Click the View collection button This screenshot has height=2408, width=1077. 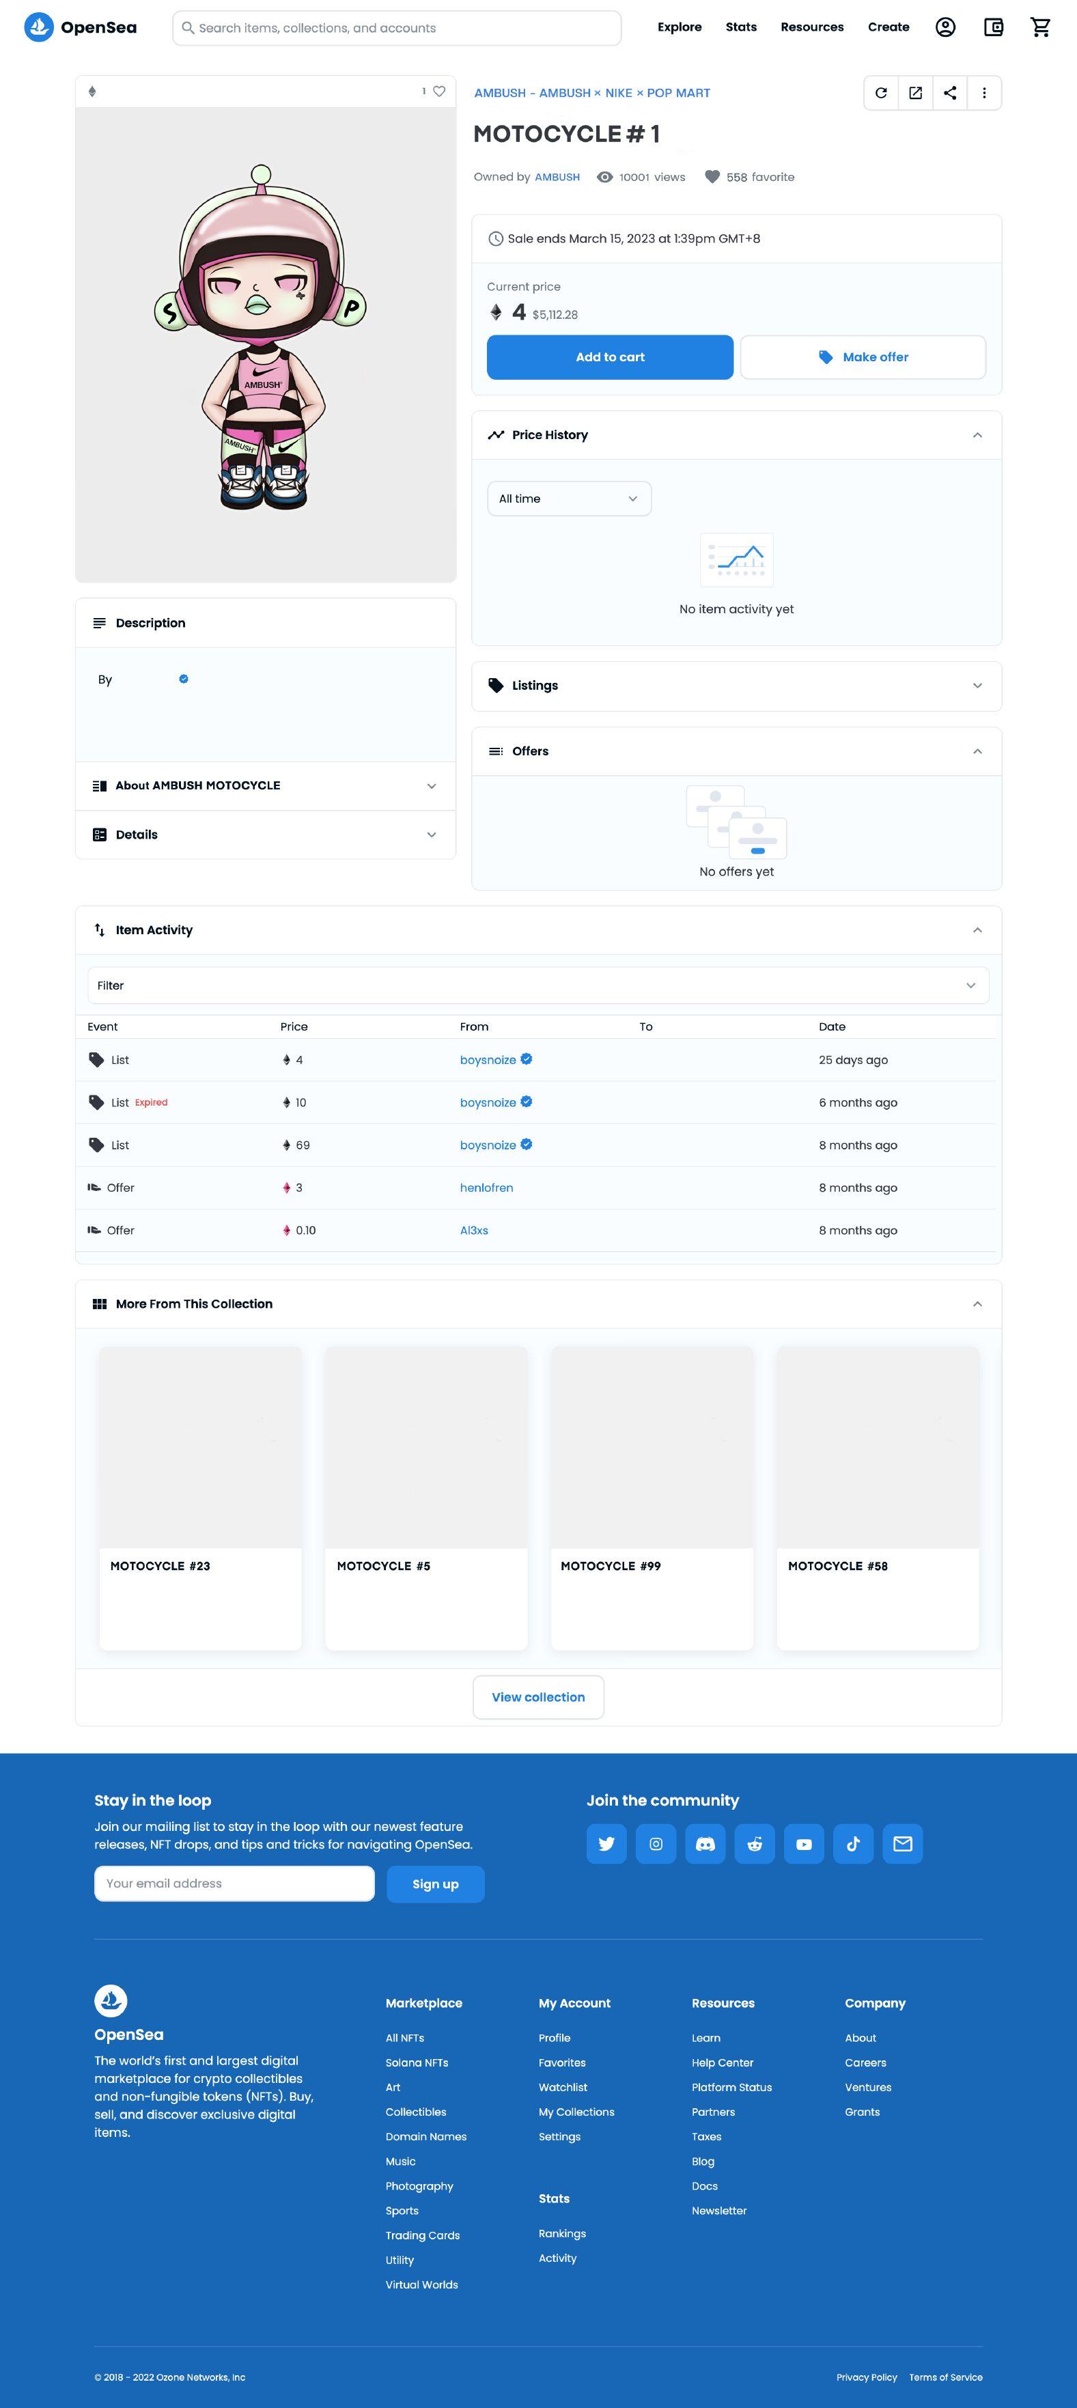[x=538, y=1696]
